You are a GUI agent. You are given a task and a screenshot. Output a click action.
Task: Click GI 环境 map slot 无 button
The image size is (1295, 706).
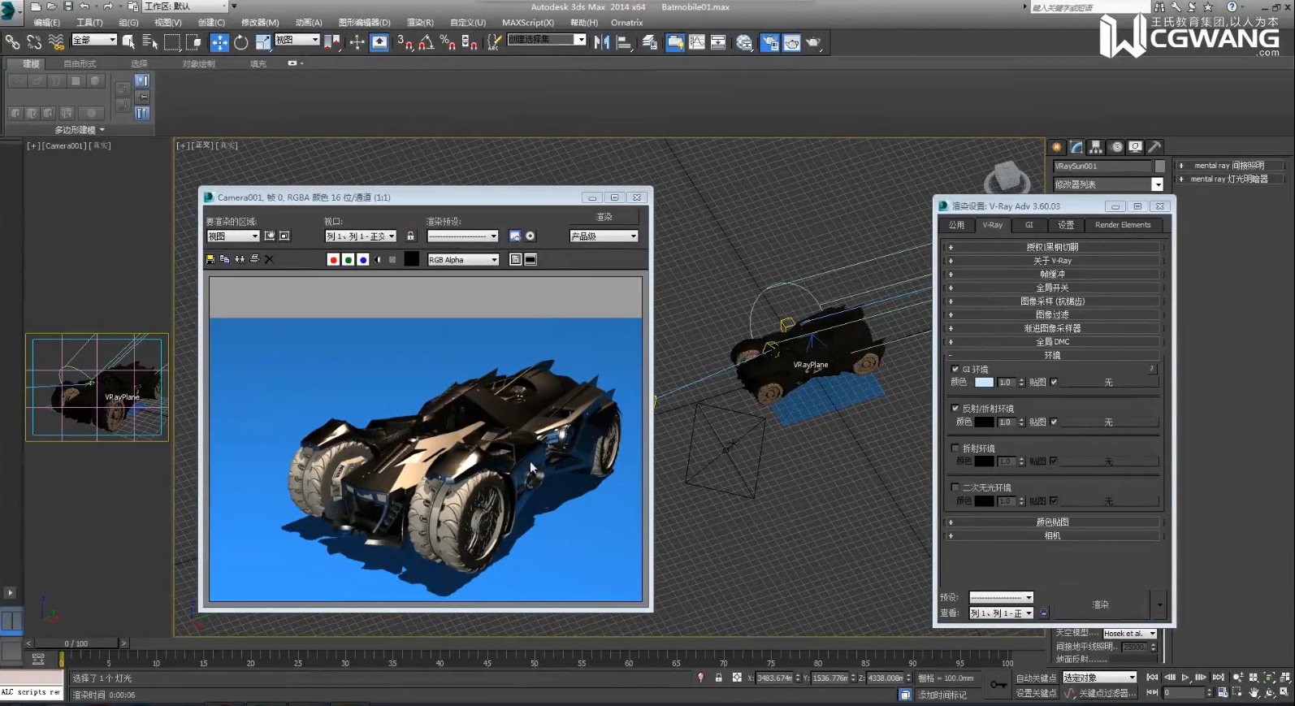click(1109, 382)
